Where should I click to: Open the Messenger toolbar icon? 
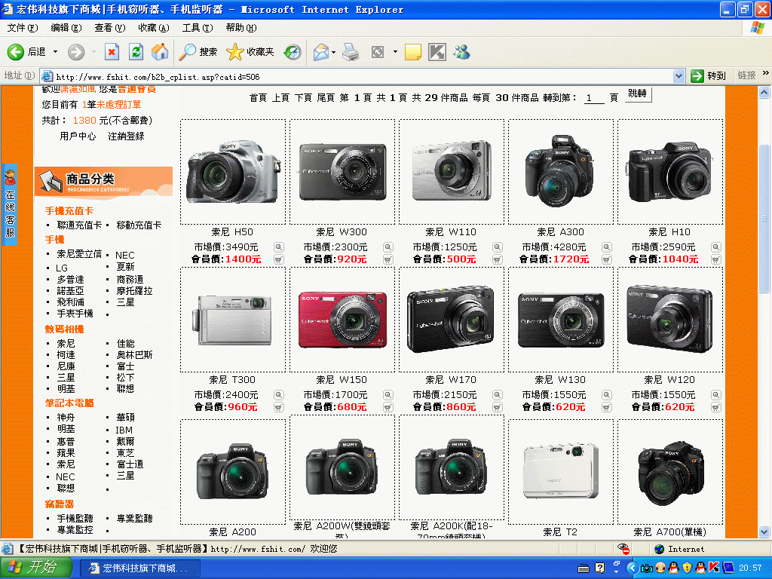pos(461,52)
